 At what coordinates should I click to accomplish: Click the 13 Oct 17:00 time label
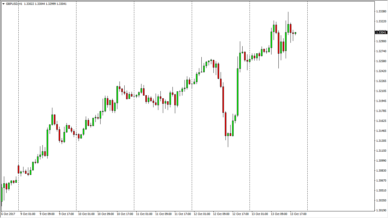pos(298,214)
